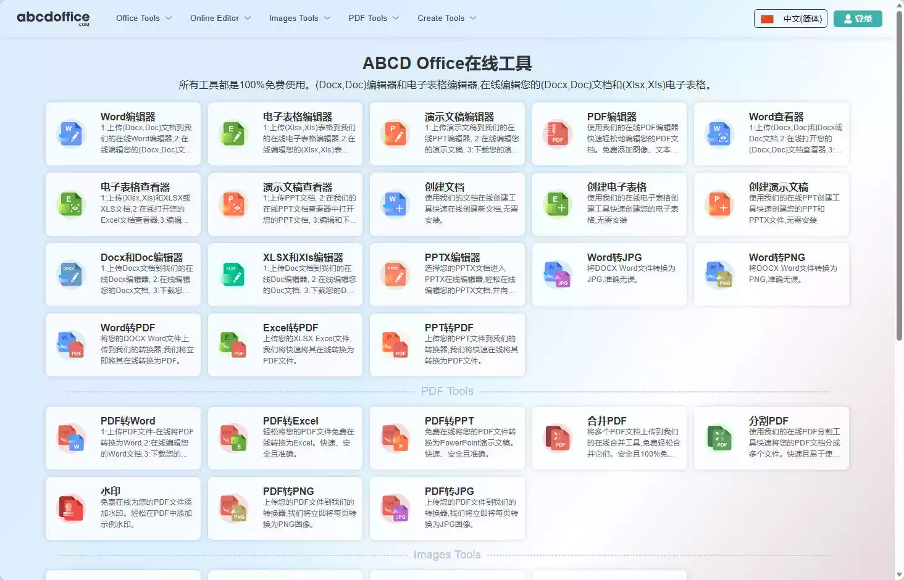Click the PDF编辑器 red icon
This screenshot has height=580, width=904.
point(558,134)
